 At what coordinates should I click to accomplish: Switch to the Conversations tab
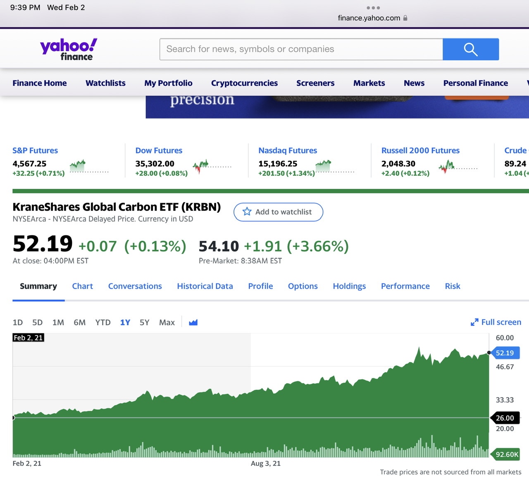pyautogui.click(x=135, y=286)
